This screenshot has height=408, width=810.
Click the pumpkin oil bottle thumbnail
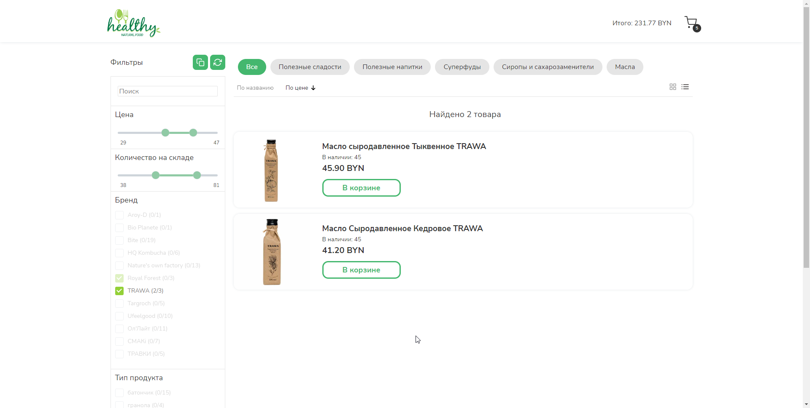pos(271,171)
